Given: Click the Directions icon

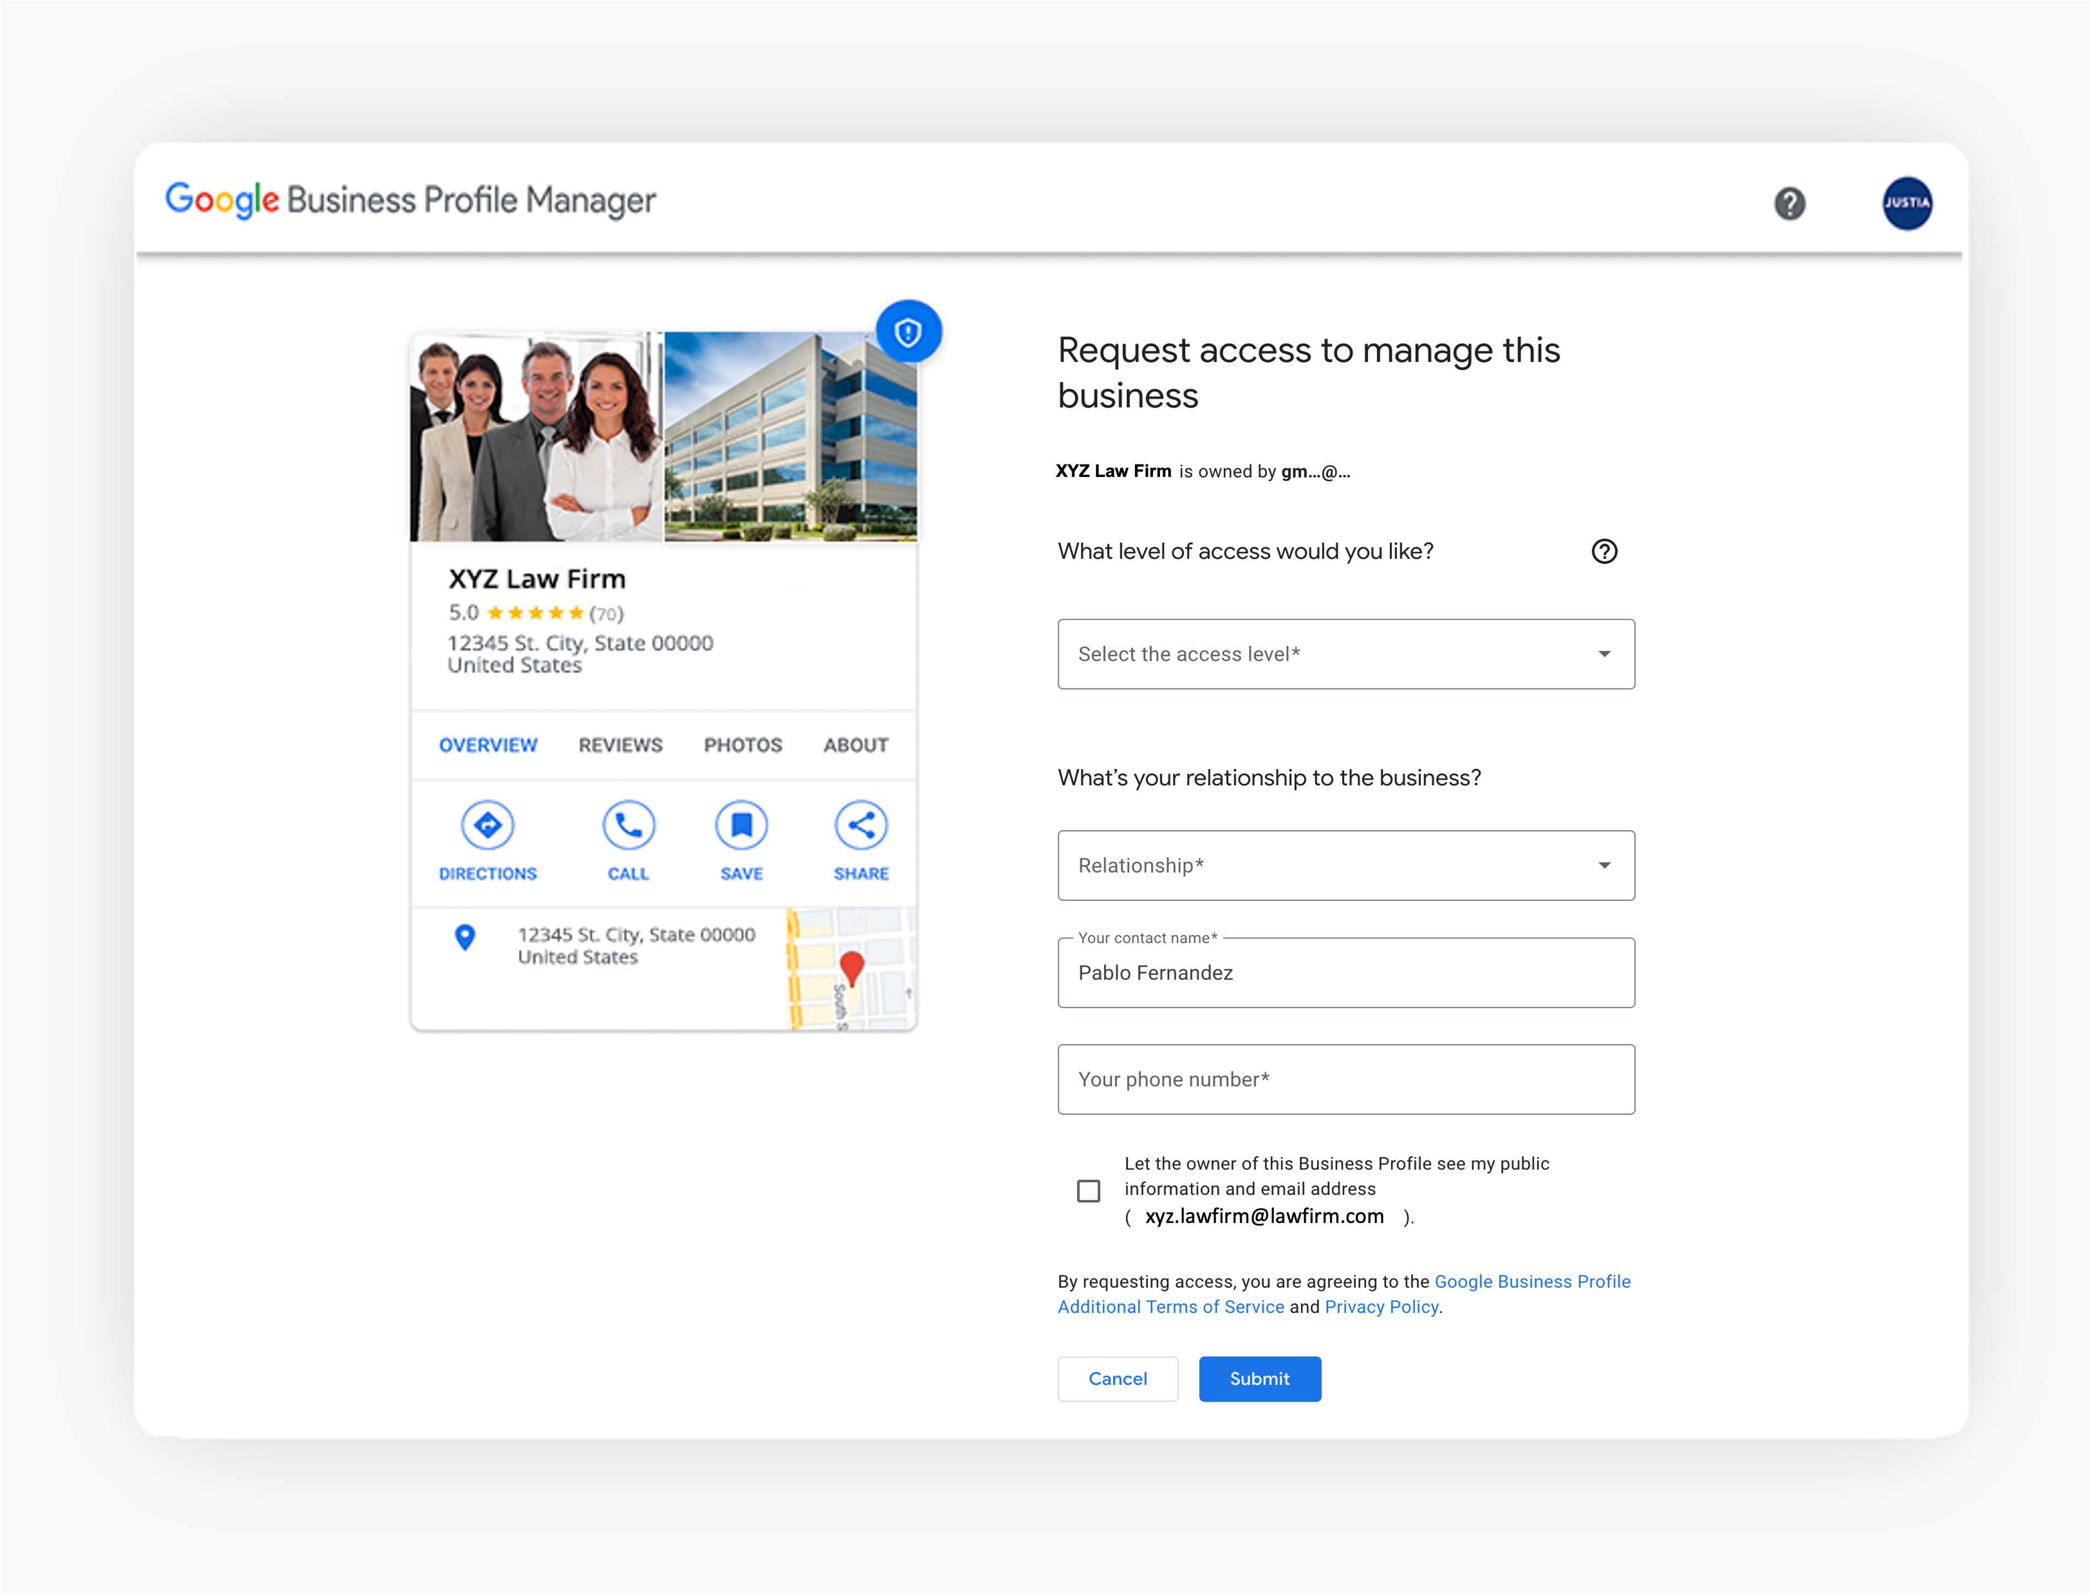Looking at the screenshot, I should coord(487,825).
